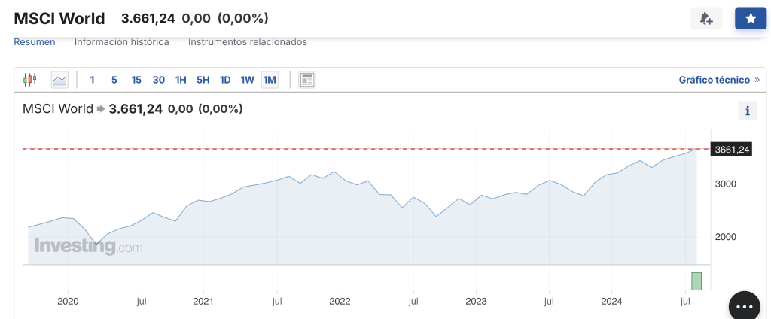Click the star watchlist button

750,19
